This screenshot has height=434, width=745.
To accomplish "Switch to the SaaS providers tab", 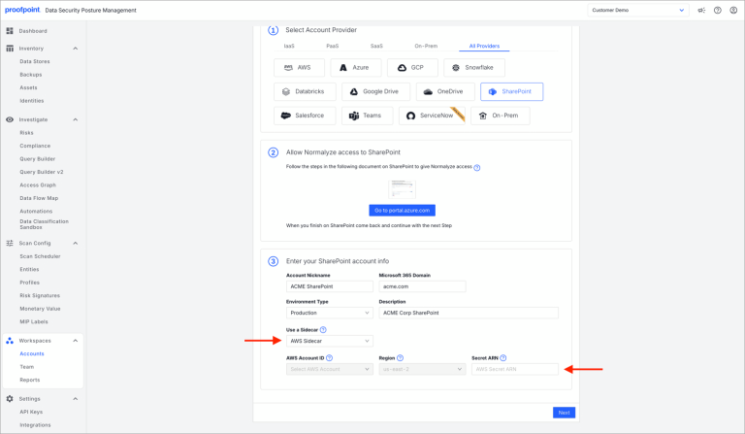I will (376, 46).
